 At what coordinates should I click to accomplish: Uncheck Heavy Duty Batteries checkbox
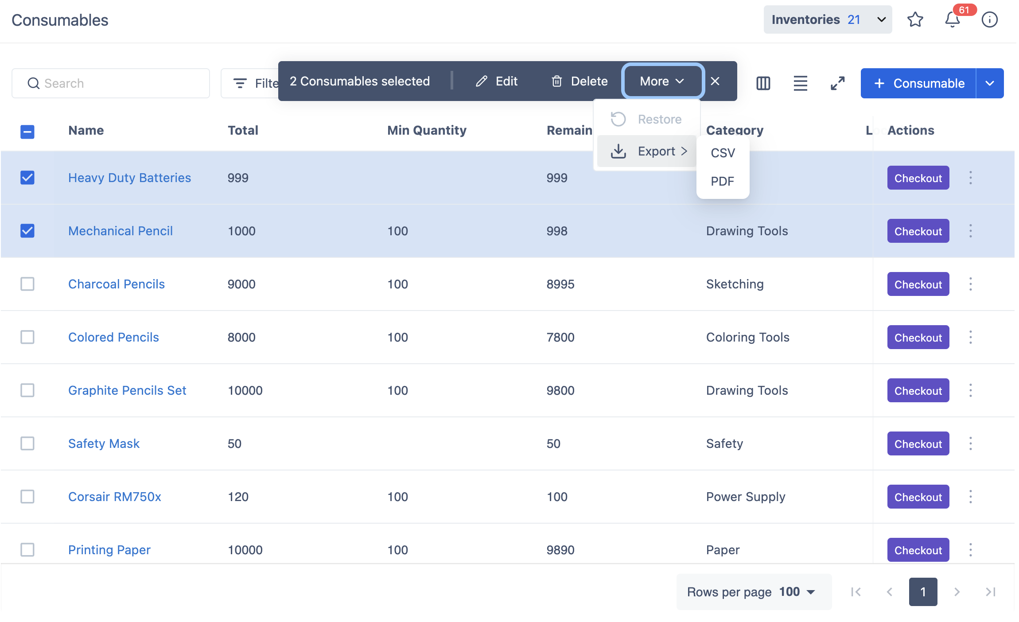point(27,178)
